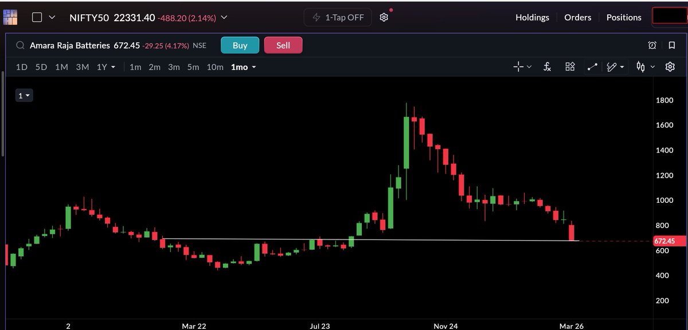Click the Mar 22 date axis label

tap(194, 326)
